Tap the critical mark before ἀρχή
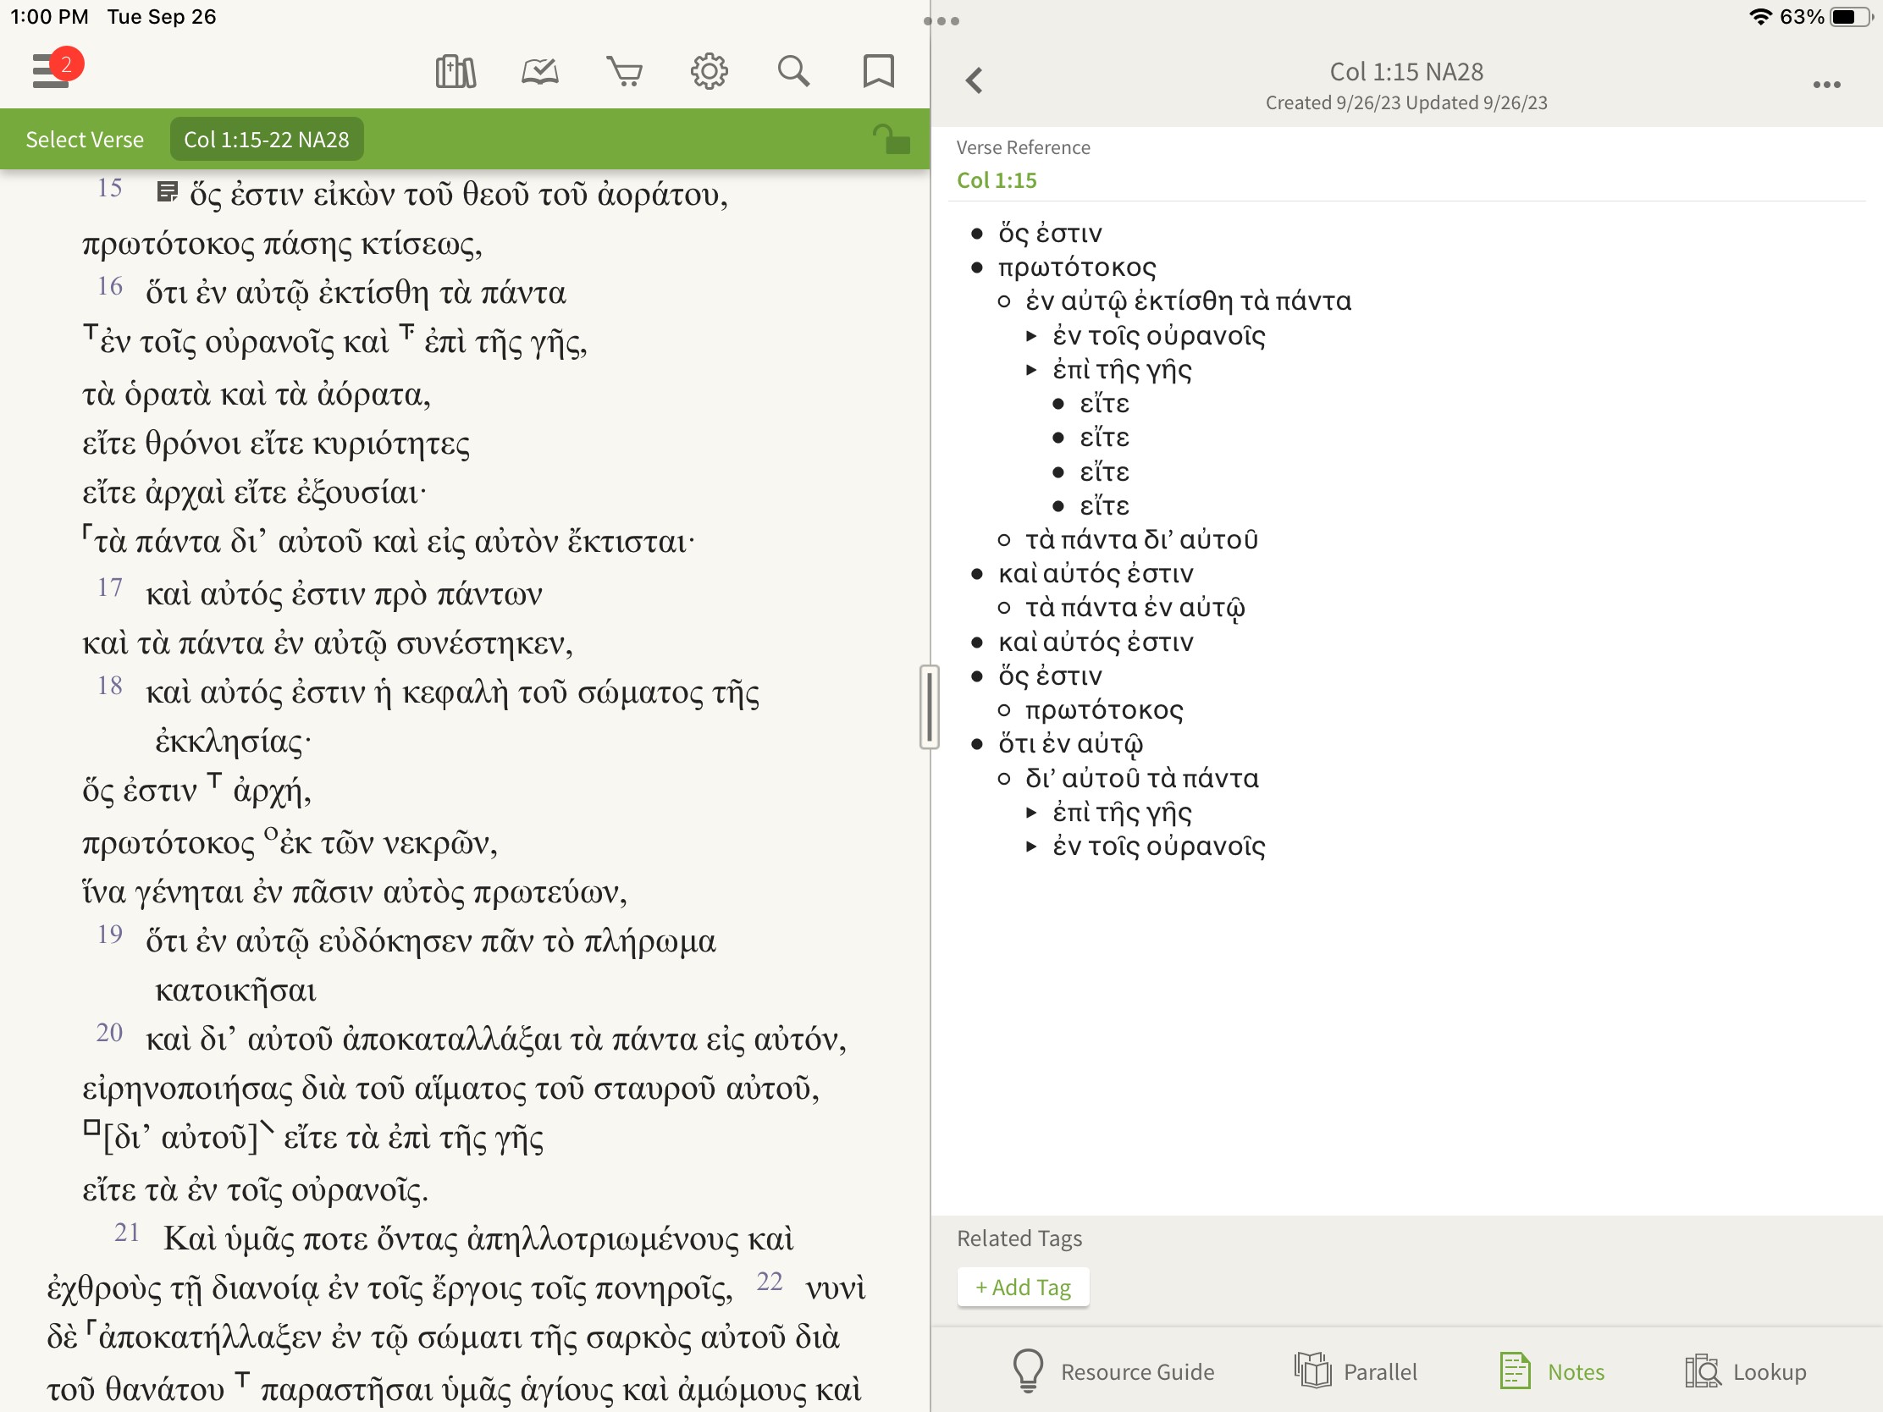 click(215, 780)
